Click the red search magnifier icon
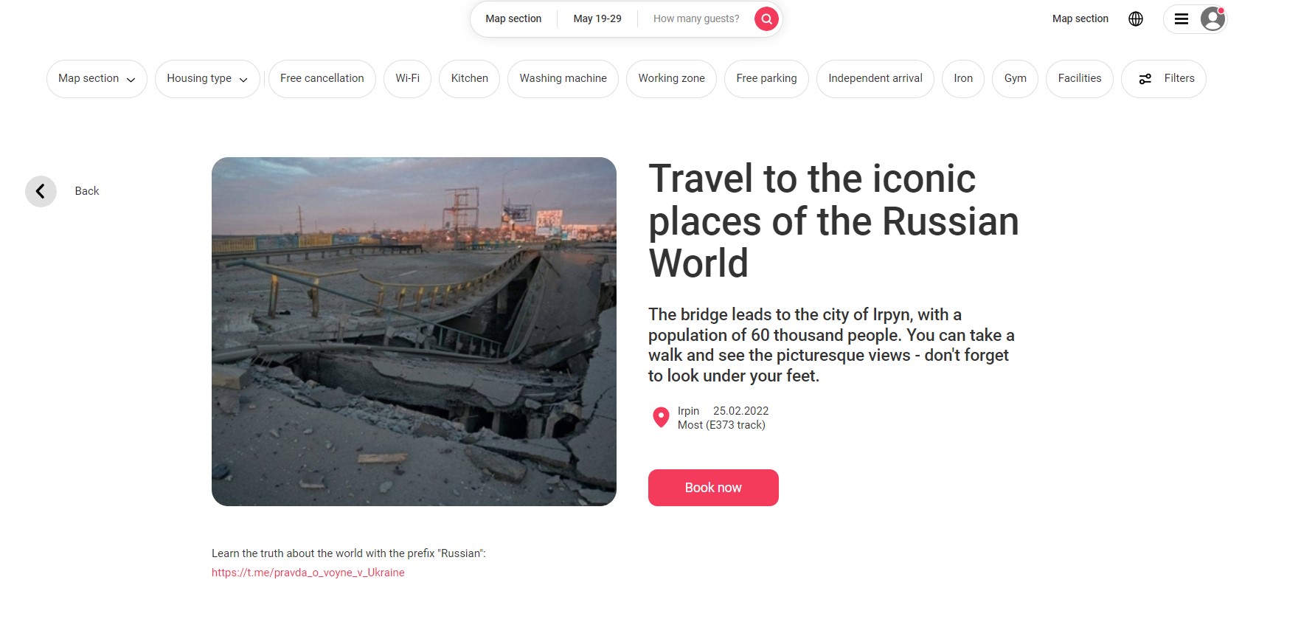The width and height of the screenshot is (1315, 639). (x=766, y=19)
